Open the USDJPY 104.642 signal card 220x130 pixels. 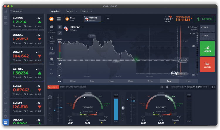(x=27, y=56)
